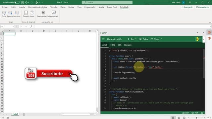Select the Hoja1 sheet tab
212x119 pixels.
point(15,114)
